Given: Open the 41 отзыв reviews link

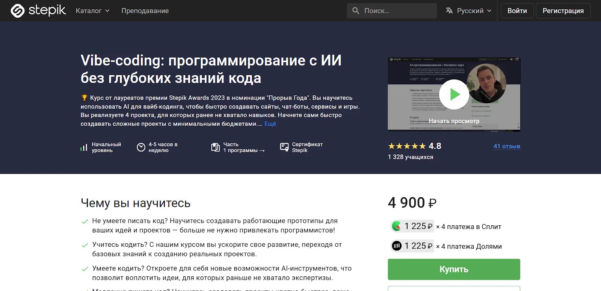Looking at the screenshot, I should pos(507,146).
